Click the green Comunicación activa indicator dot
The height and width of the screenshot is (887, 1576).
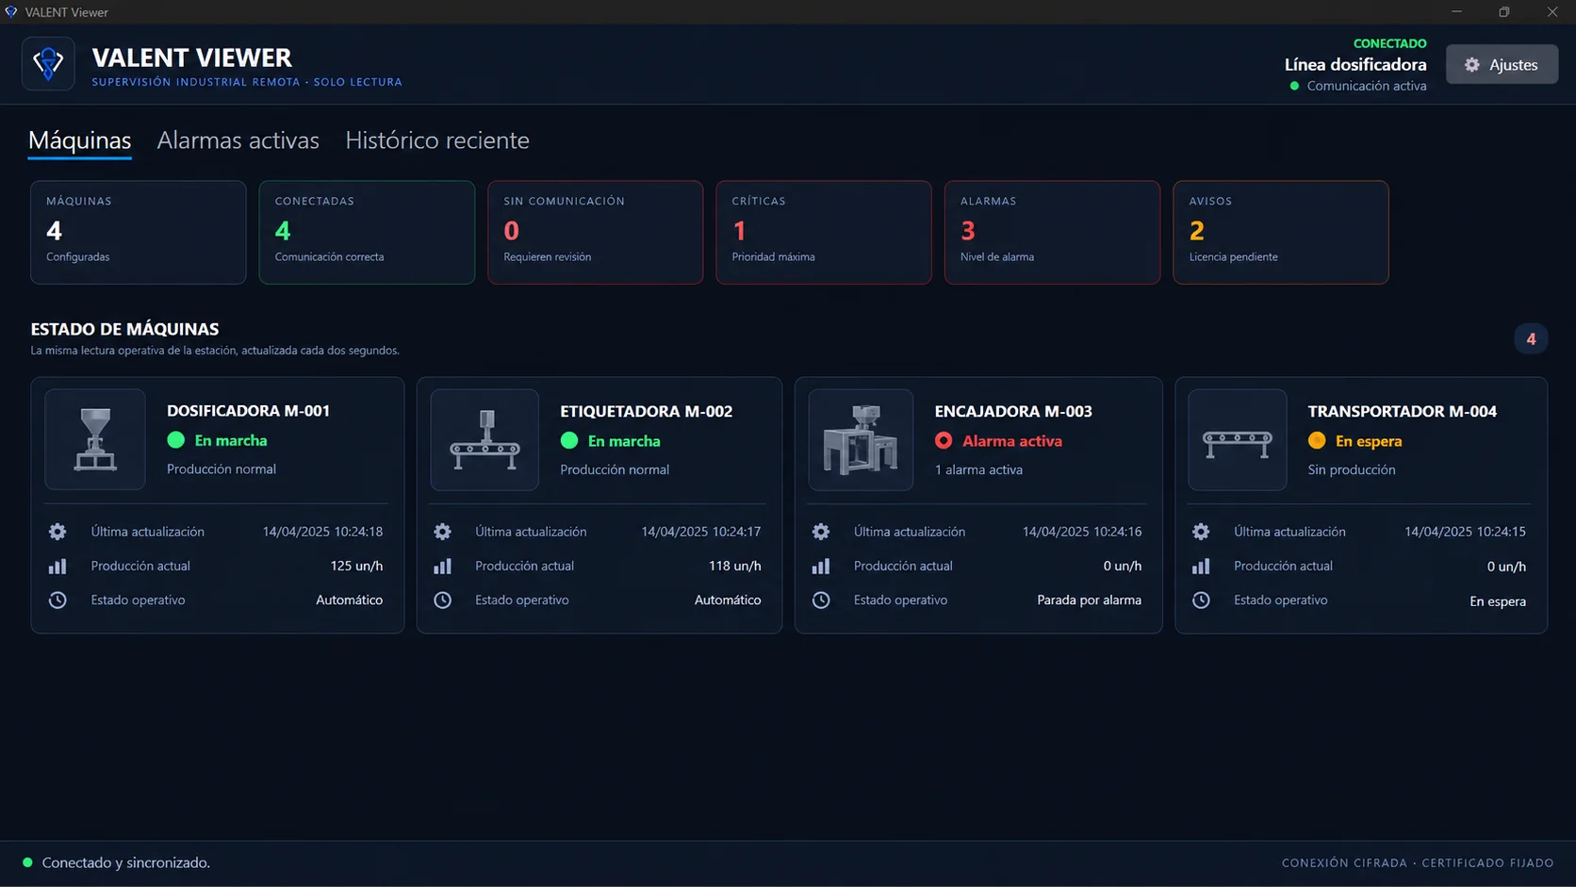[1294, 86]
